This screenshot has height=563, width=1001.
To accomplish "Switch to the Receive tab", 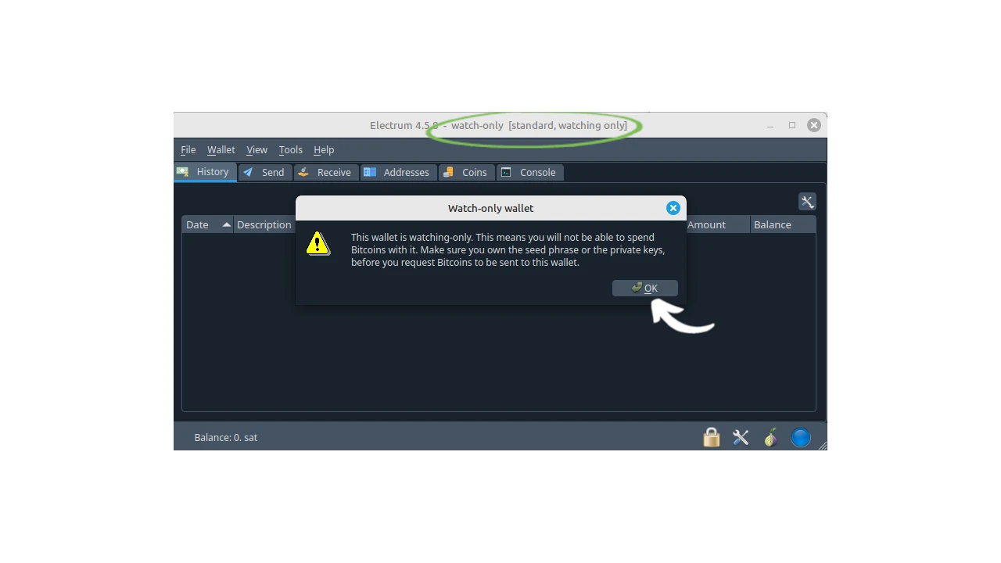I will pyautogui.click(x=325, y=173).
